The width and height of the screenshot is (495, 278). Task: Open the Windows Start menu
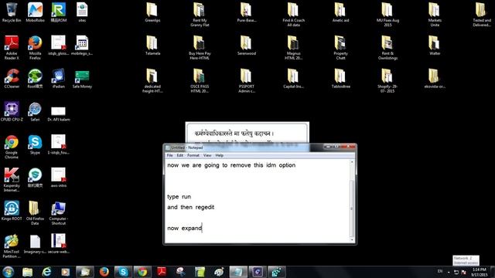(x=9, y=272)
